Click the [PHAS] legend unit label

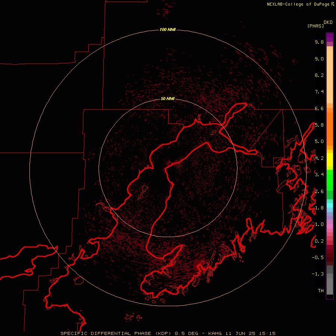click(315, 26)
